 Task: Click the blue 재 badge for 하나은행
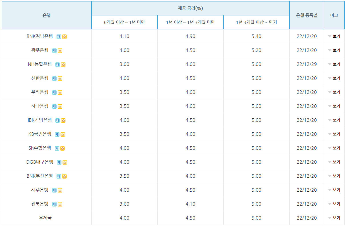54,106
